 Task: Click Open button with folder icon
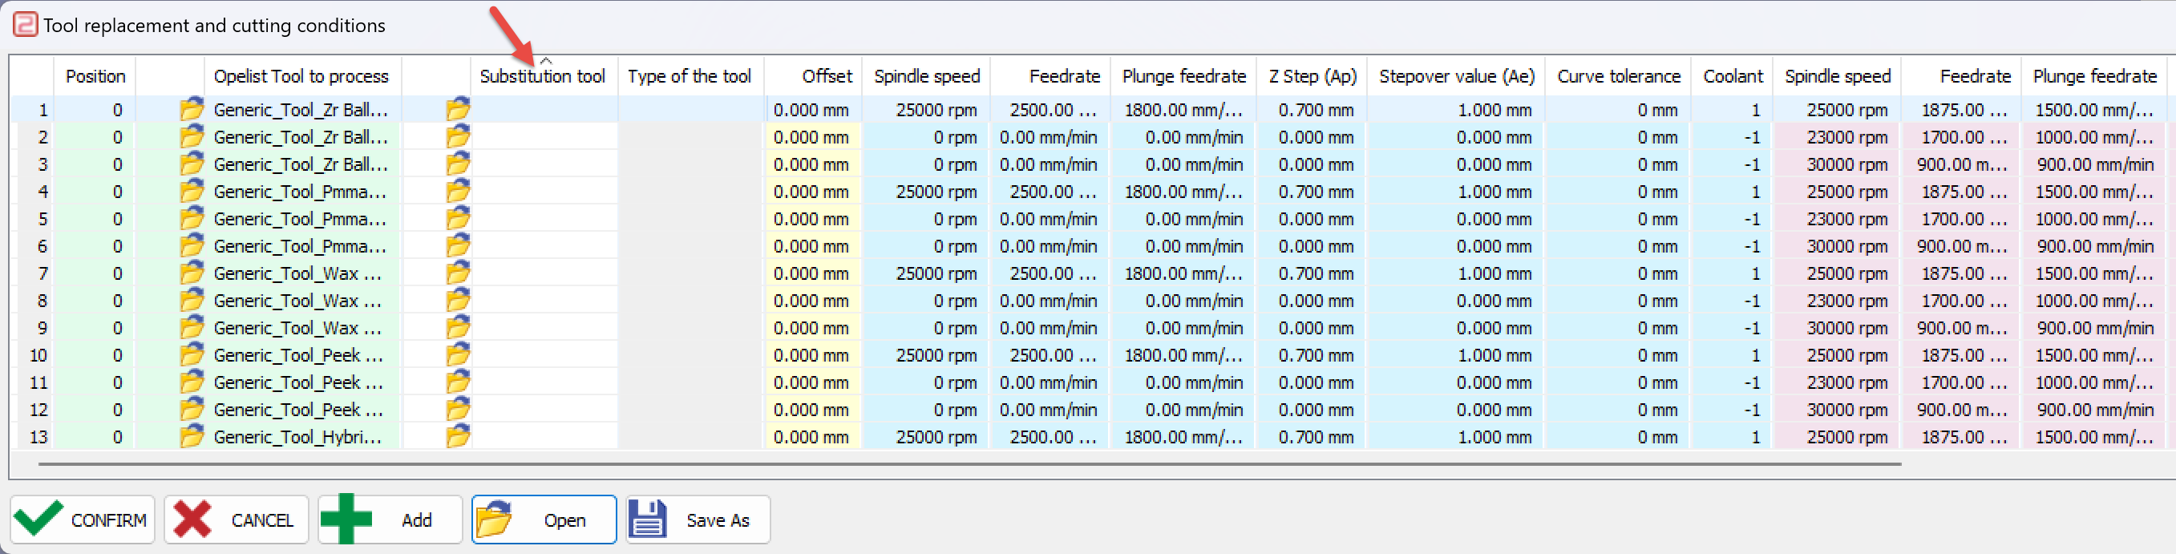(544, 520)
